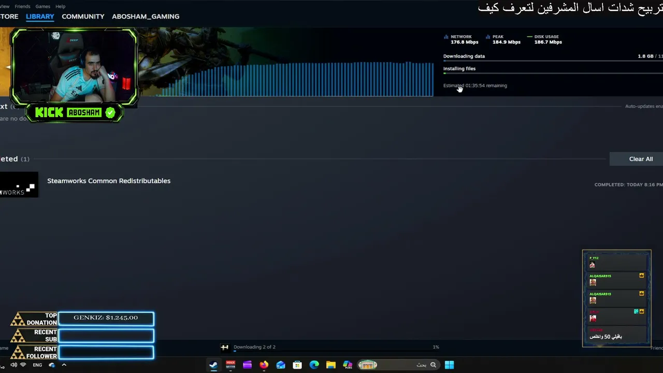Launch Microsoft Edge from the taskbar
Image resolution: width=663 pixels, height=373 pixels.
314,365
